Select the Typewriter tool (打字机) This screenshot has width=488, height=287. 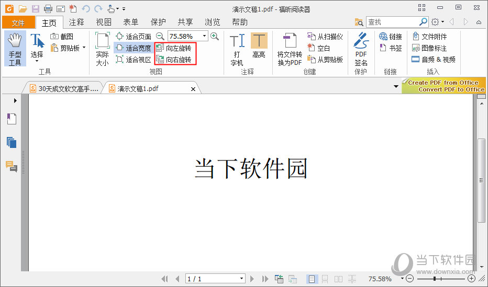[237, 50]
